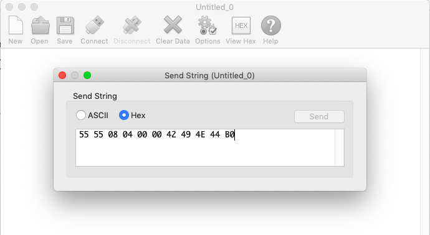Select the Hex radio button
This screenshot has width=430, height=235.
(124, 115)
